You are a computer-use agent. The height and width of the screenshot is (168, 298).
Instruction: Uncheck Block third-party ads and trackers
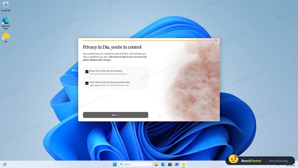87,72
